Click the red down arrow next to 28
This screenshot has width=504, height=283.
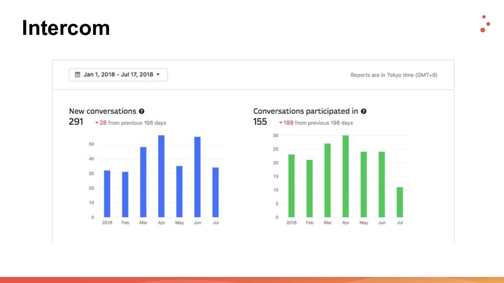coord(96,123)
